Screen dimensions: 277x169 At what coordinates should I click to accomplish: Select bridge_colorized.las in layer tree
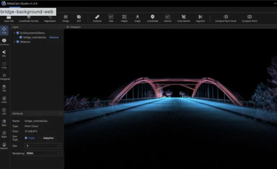tap(35, 37)
